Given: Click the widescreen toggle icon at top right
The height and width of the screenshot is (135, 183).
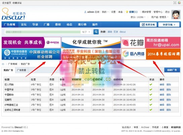Looking at the screenshot, I should click(x=175, y=3).
